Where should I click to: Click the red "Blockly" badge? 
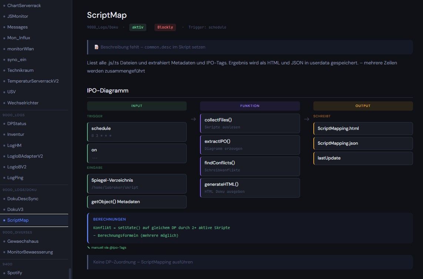click(165, 27)
